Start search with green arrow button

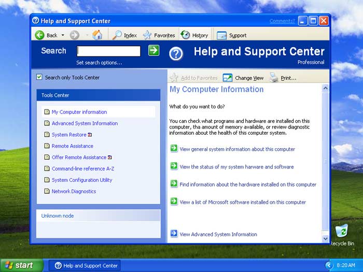153,51
